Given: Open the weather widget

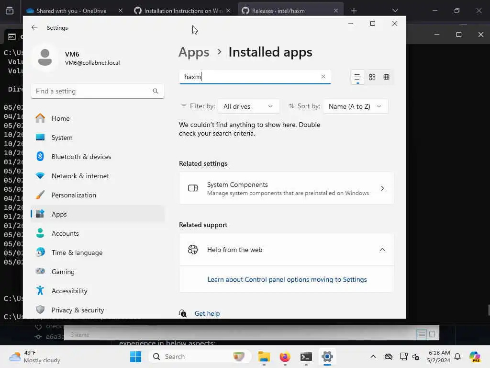Looking at the screenshot, I should (x=34, y=356).
